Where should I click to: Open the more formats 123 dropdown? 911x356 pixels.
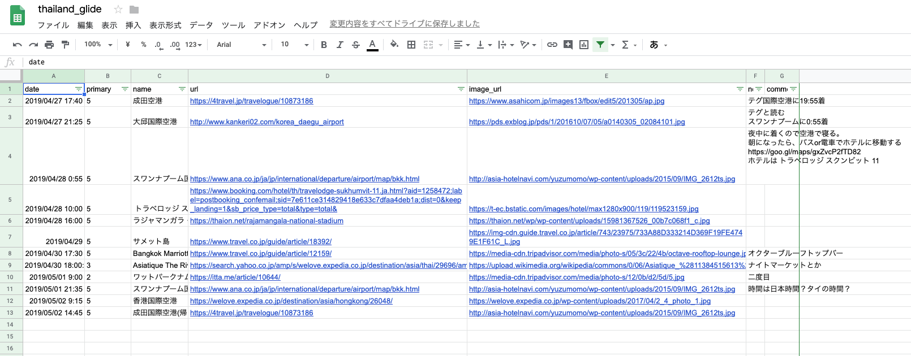[x=193, y=45]
